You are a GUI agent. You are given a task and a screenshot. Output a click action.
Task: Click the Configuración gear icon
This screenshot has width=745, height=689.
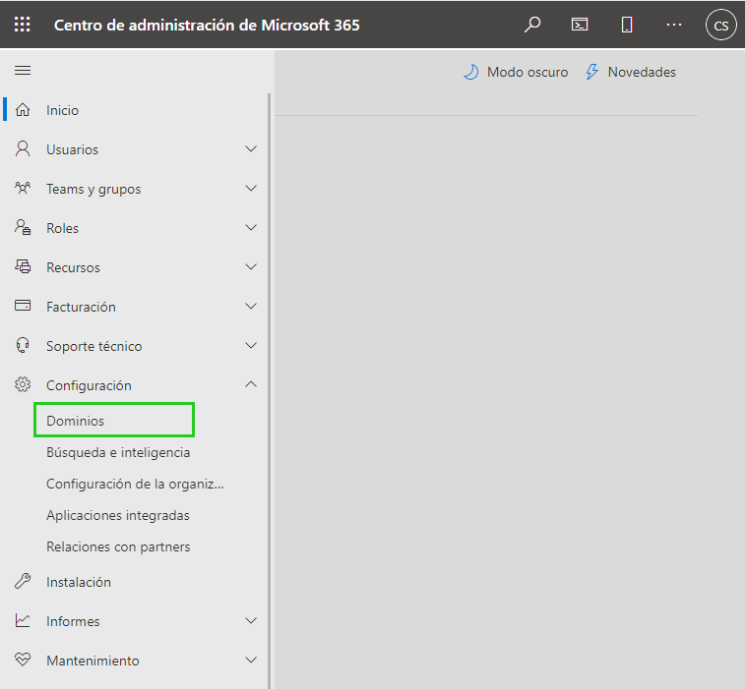23,384
